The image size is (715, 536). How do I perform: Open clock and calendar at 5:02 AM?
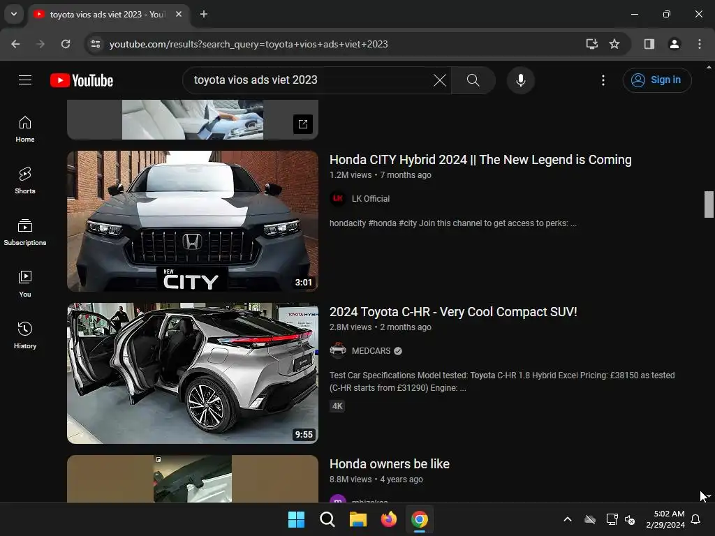pos(665,519)
